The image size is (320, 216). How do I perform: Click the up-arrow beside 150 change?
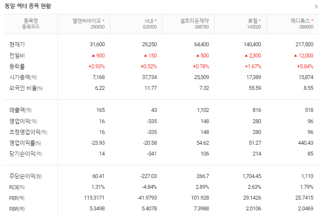145,55
